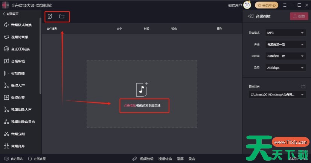Viewport: 311px width, 163px height.
Task: Choose 提取人声 in the sidebar
Action: [14, 85]
